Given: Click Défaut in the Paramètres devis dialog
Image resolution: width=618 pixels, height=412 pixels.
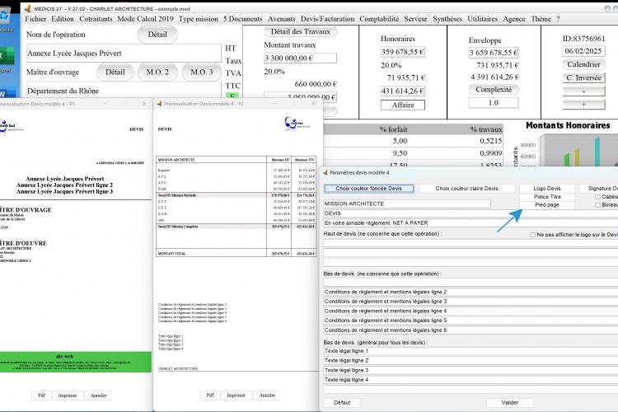Looking at the screenshot, I should (x=342, y=403).
